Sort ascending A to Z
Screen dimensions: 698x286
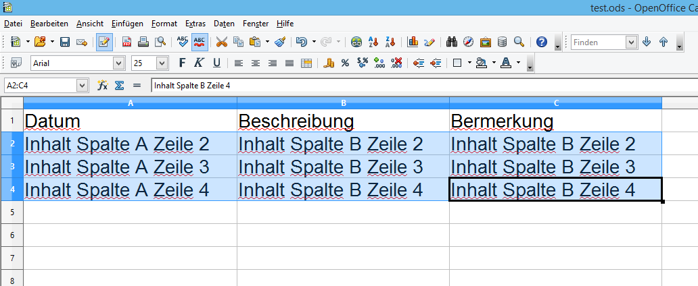tap(372, 42)
